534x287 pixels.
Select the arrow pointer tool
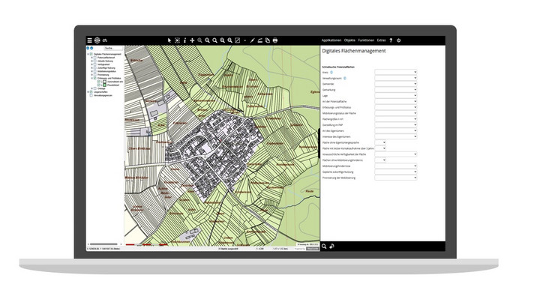tap(169, 40)
